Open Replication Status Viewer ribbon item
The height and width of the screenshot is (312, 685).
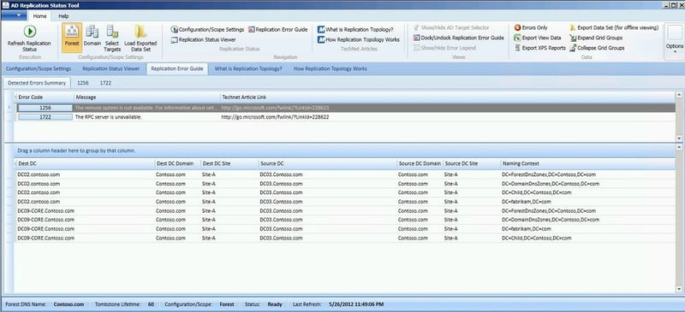(x=203, y=39)
